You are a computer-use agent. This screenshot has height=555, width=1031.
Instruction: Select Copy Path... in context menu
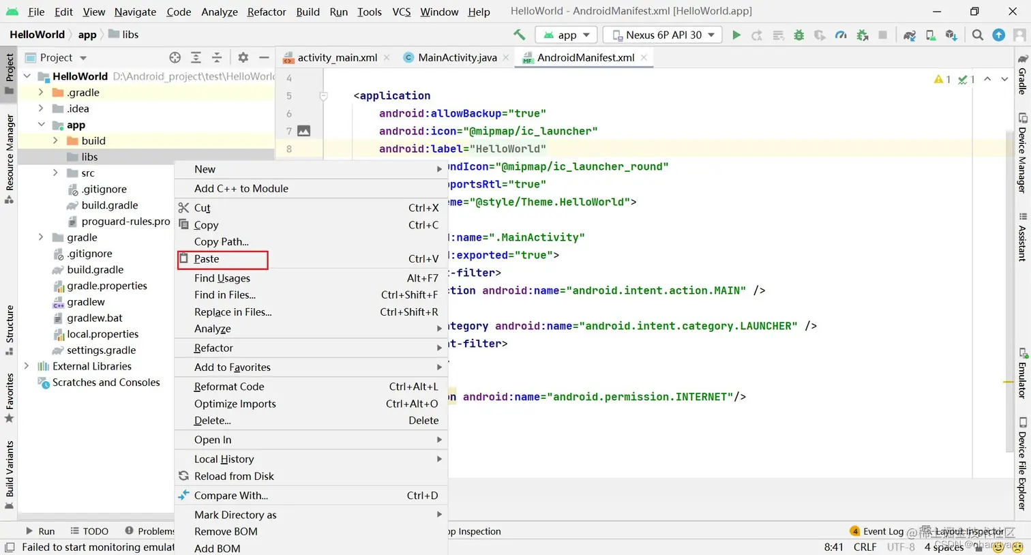pos(311,241)
